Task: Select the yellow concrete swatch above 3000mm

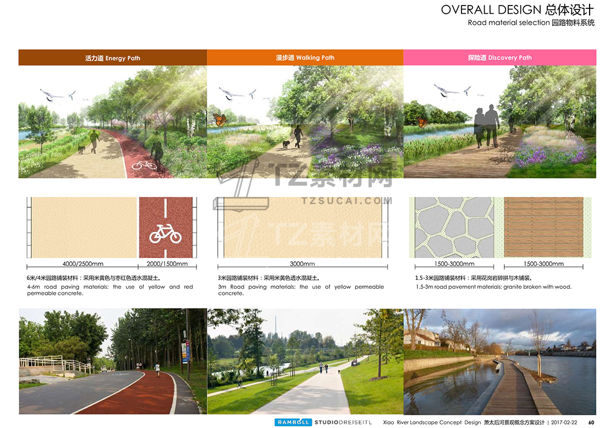Action: 302,227
